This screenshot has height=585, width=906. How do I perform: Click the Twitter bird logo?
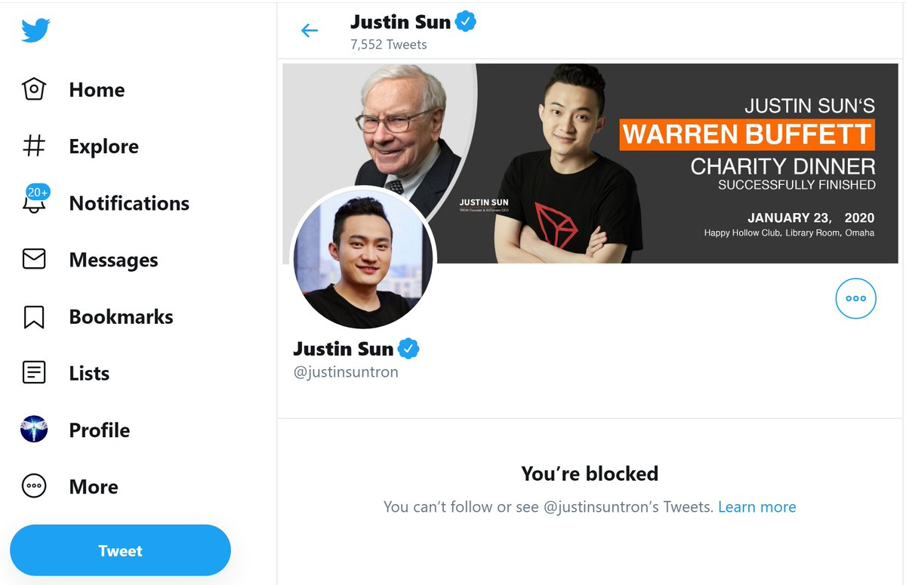pyautogui.click(x=35, y=31)
